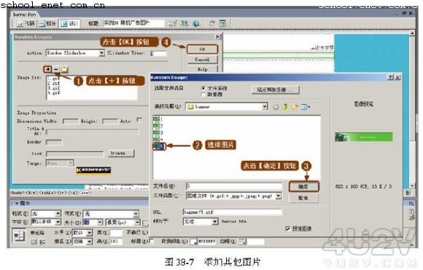Select image file 1 in file list
Image resolution: width=423 pixels, height=270 pixels.
coord(158,119)
